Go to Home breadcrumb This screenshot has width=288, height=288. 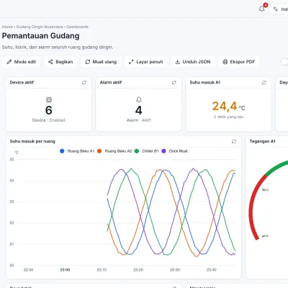coord(7,27)
